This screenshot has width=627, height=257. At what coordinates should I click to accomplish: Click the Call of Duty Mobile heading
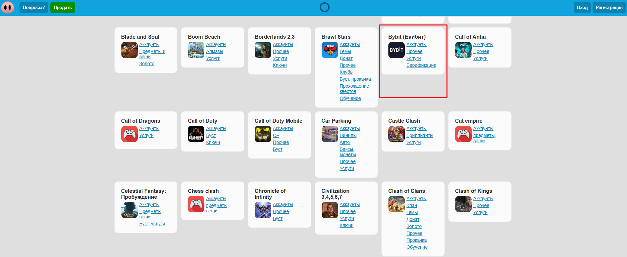278,121
